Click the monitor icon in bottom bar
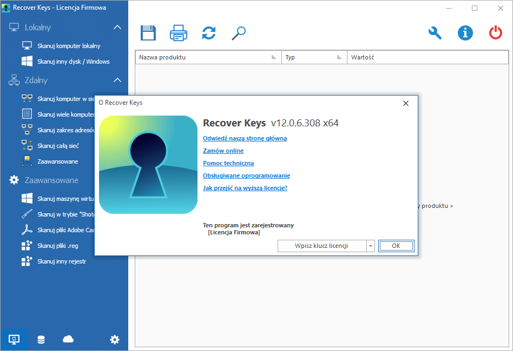This screenshot has height=351, width=513. click(x=14, y=340)
